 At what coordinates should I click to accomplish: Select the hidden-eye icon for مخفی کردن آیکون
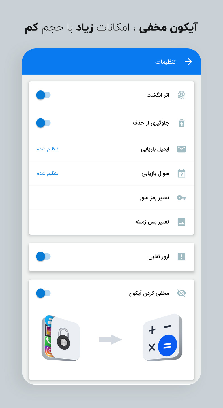tap(181, 293)
